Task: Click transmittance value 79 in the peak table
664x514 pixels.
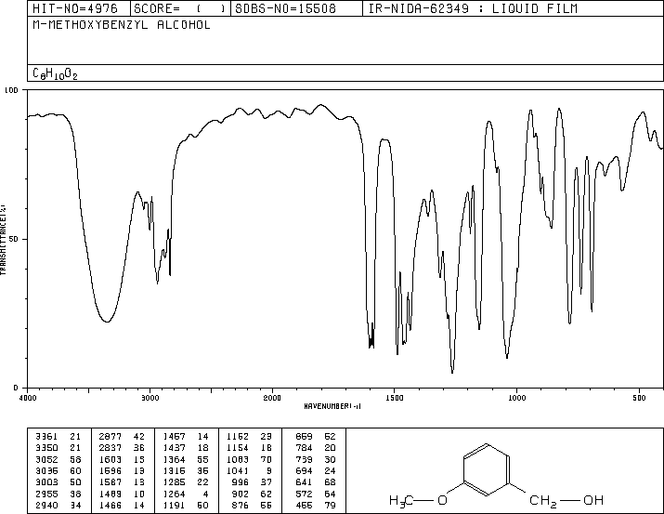Action: pos(330,505)
